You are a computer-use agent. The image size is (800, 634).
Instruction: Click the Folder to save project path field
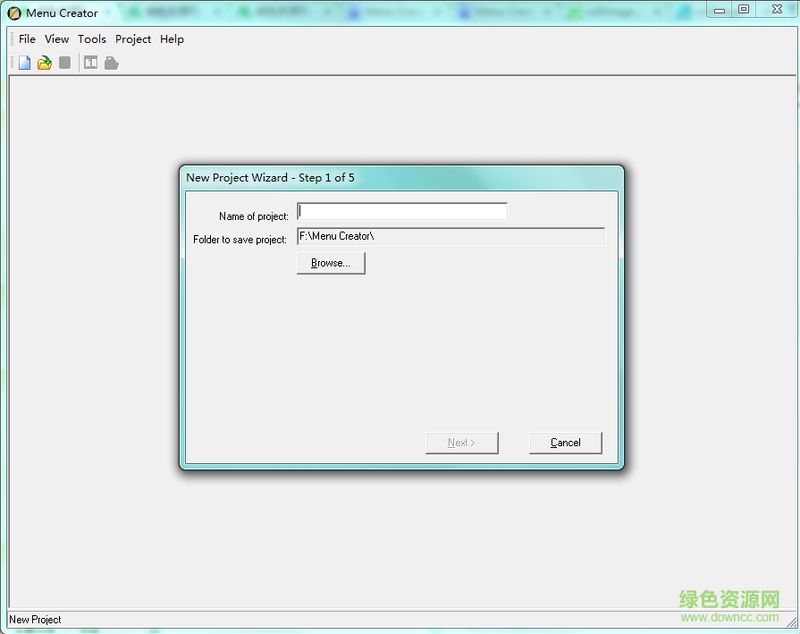tap(451, 237)
